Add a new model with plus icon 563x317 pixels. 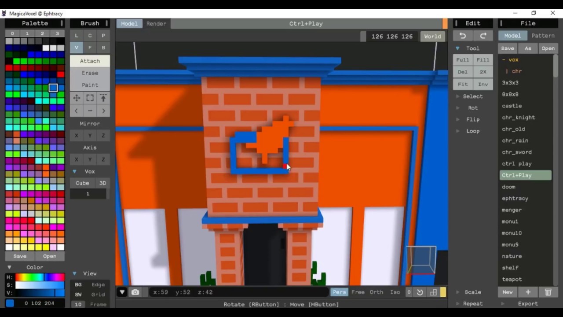point(528,292)
